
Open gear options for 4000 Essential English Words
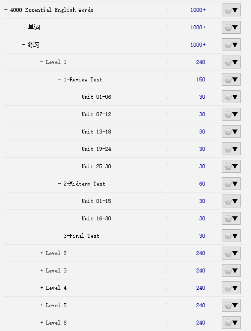(x=231, y=10)
